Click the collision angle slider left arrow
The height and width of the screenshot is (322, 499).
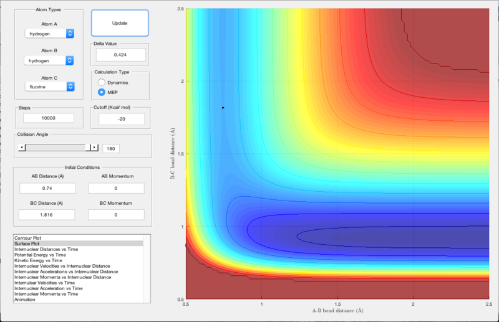tap(22, 148)
